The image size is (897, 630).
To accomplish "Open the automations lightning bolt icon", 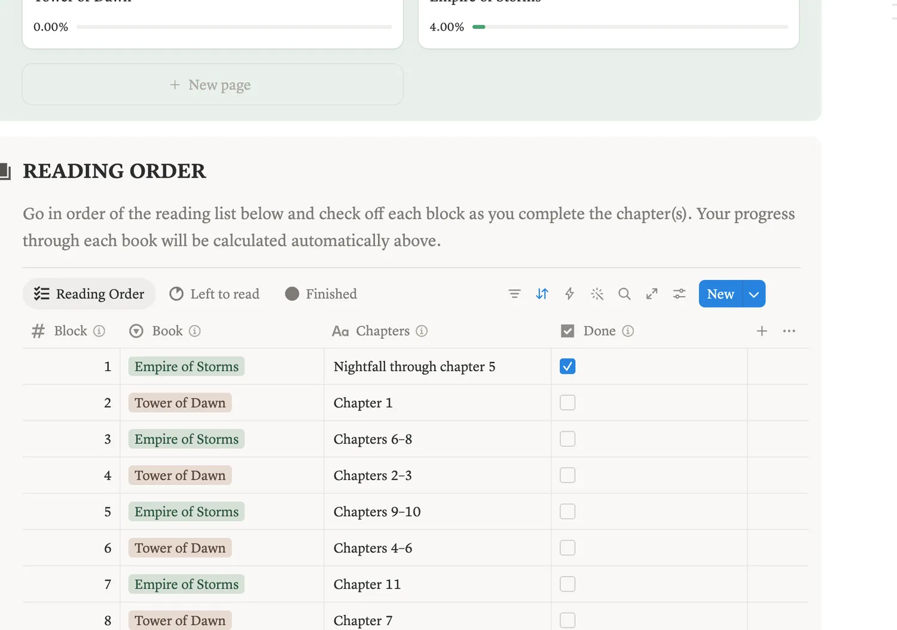I will (x=569, y=294).
